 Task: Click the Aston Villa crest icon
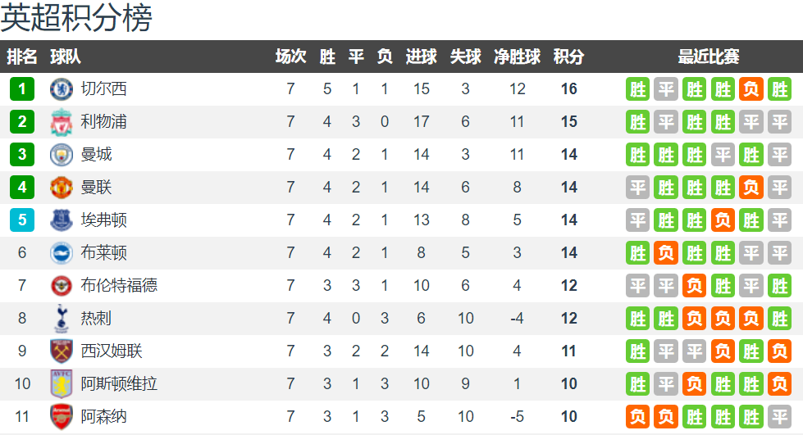[x=62, y=384]
